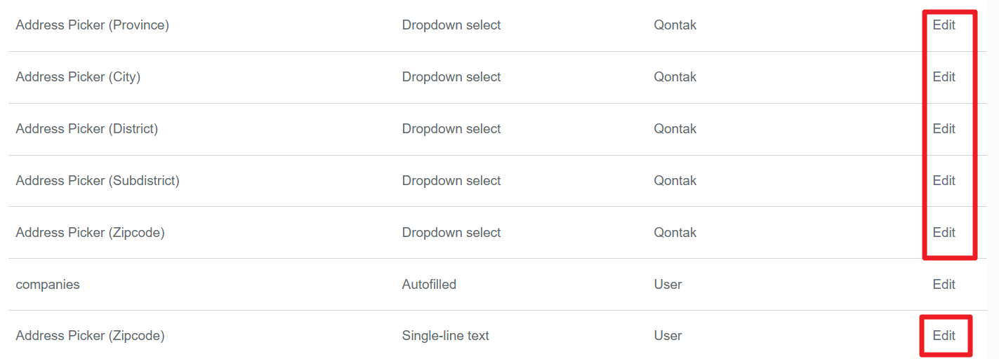Edit the Address Picker (District) field
This screenshot has width=999, height=359.
(944, 129)
